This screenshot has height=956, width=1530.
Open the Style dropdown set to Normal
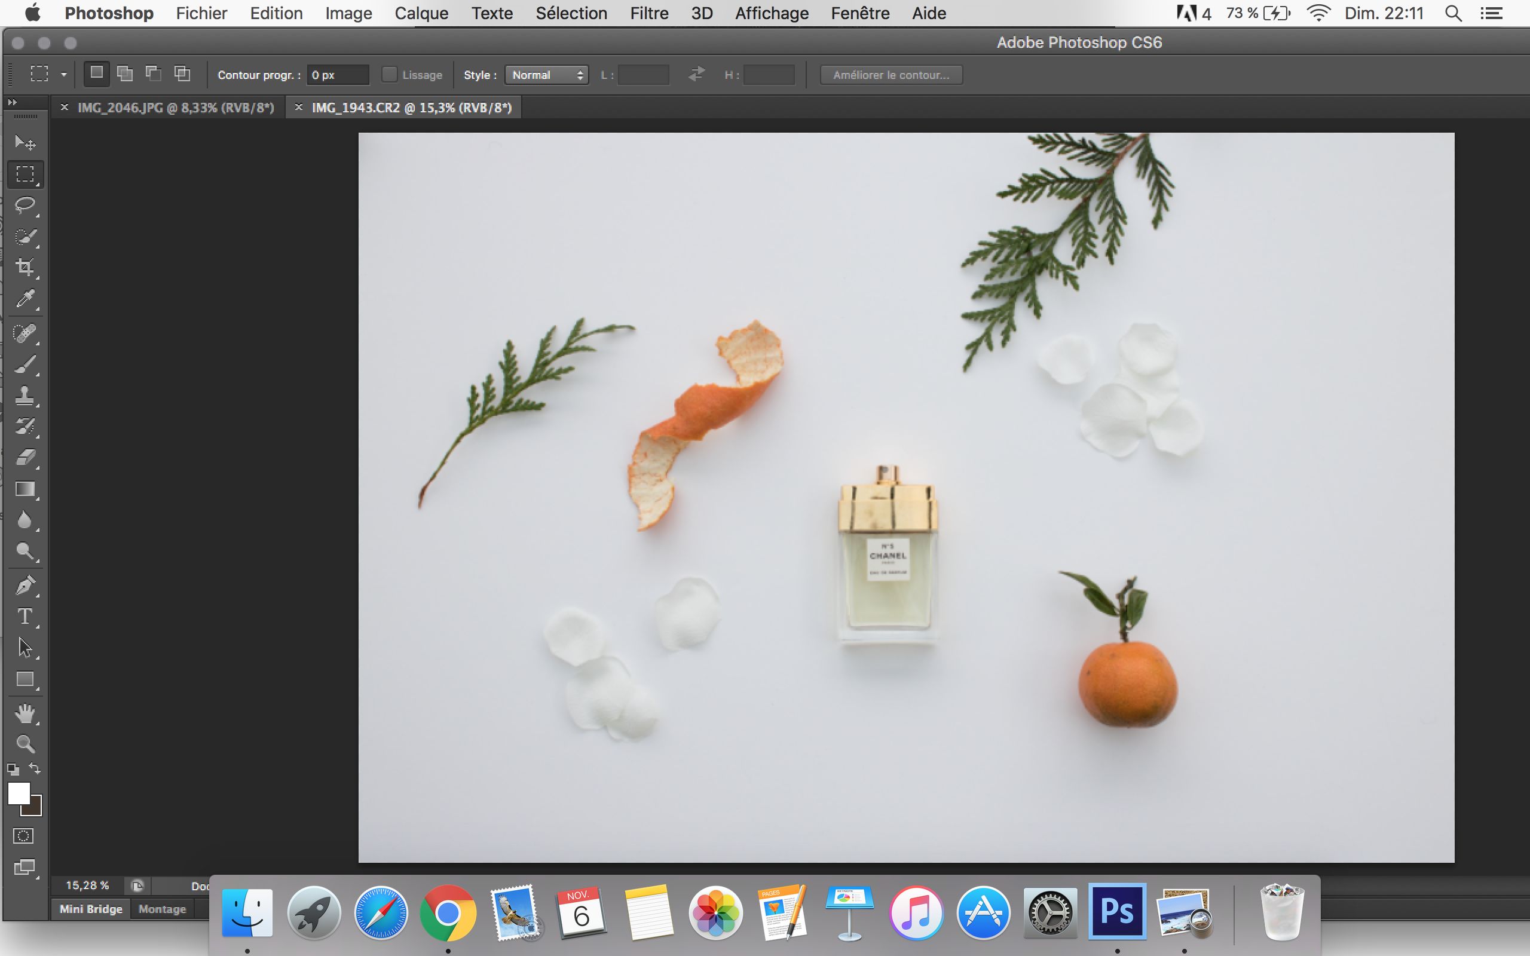546,75
